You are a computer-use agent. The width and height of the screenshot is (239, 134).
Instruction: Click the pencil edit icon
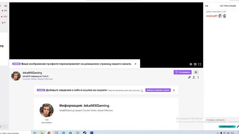pos(189,77)
